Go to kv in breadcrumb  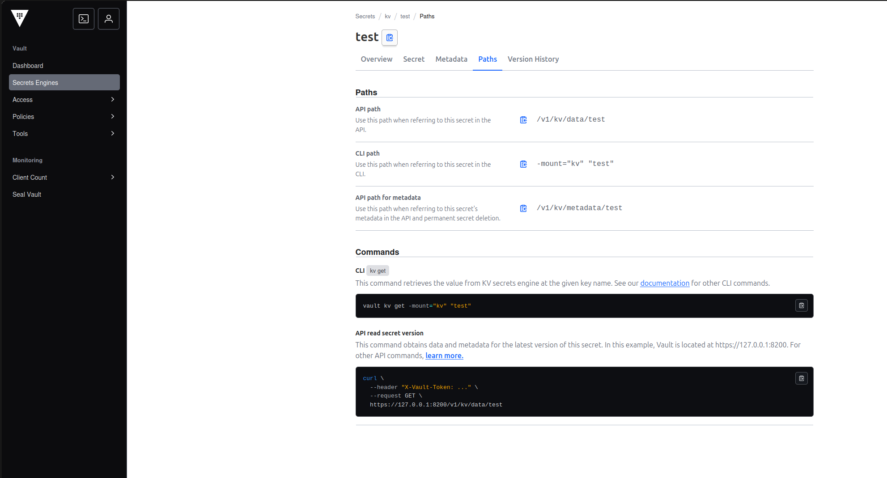[387, 17]
